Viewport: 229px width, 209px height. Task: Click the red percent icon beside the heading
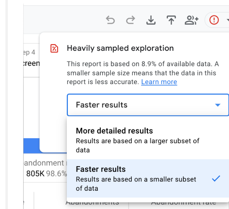click(54, 48)
